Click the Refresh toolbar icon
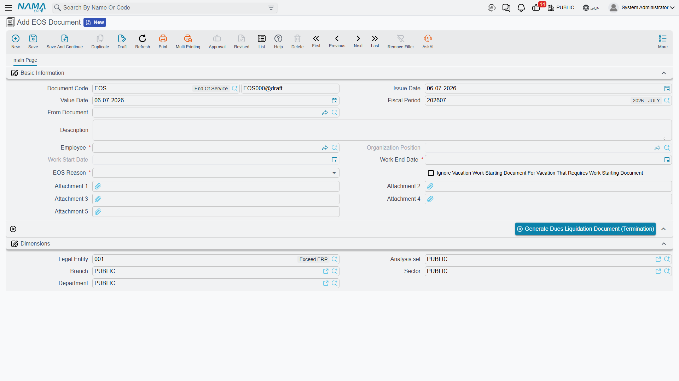Screen dimensions: 679x381 [x=143, y=38]
